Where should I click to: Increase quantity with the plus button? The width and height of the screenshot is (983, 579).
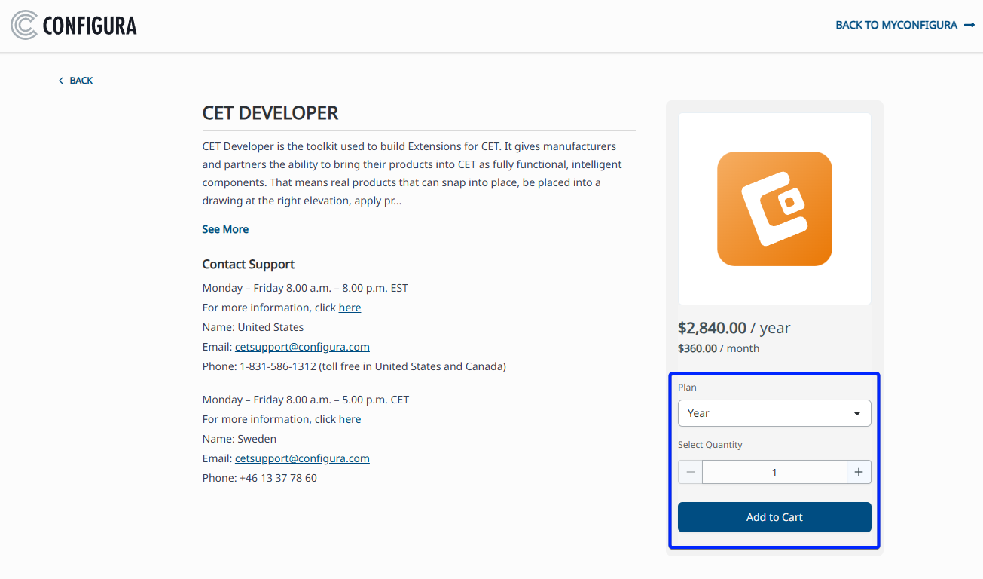point(859,472)
